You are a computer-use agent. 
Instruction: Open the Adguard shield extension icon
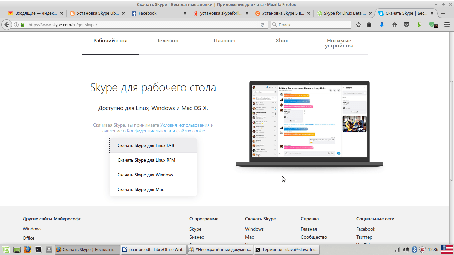tap(432, 25)
